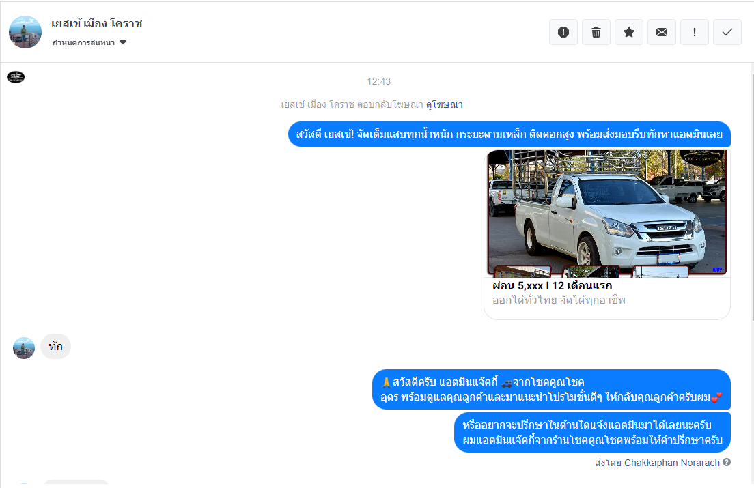The image size is (754, 488).
Task: Star this conversation as follow-up
Action: pos(628,32)
